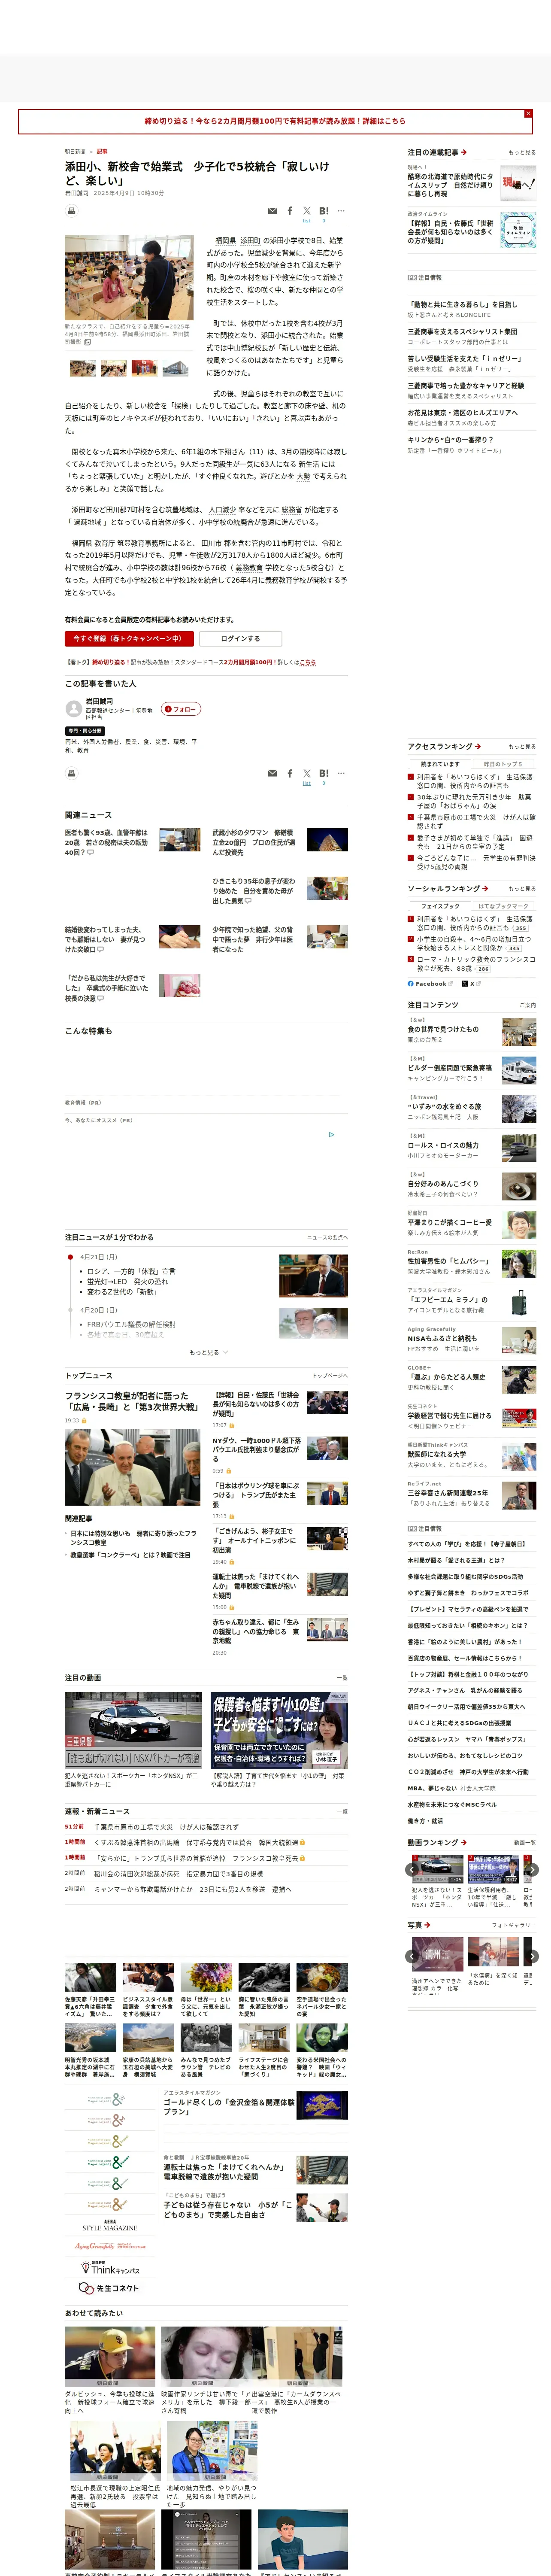Open 千葉県市原市の工場で火災 breaking news

(166, 1827)
